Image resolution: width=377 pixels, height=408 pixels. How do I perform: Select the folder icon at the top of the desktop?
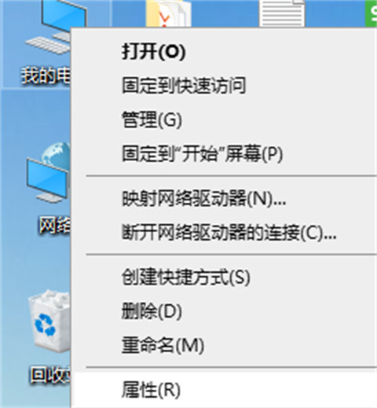click(169, 13)
